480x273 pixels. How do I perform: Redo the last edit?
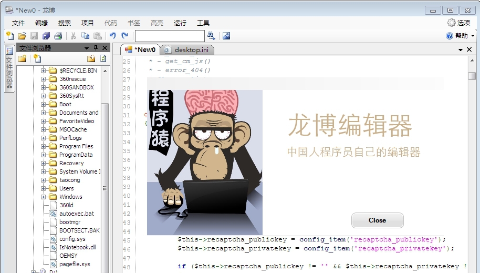pyautogui.click(x=124, y=36)
